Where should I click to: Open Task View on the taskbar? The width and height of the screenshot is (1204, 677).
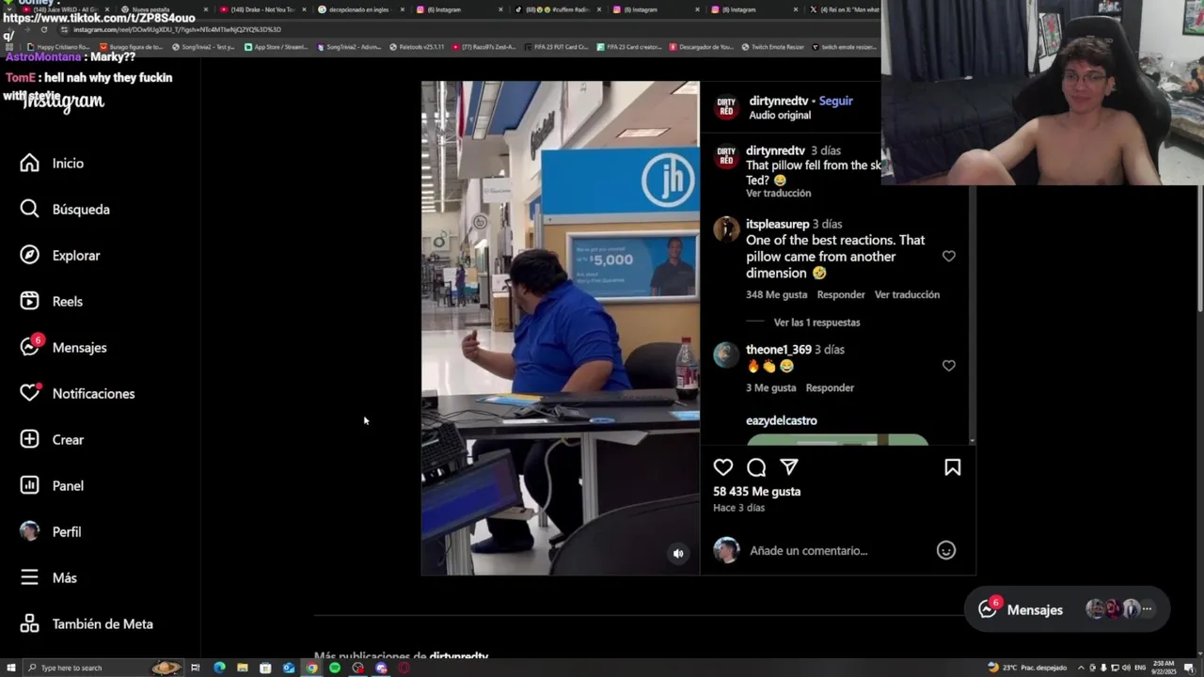(x=196, y=668)
